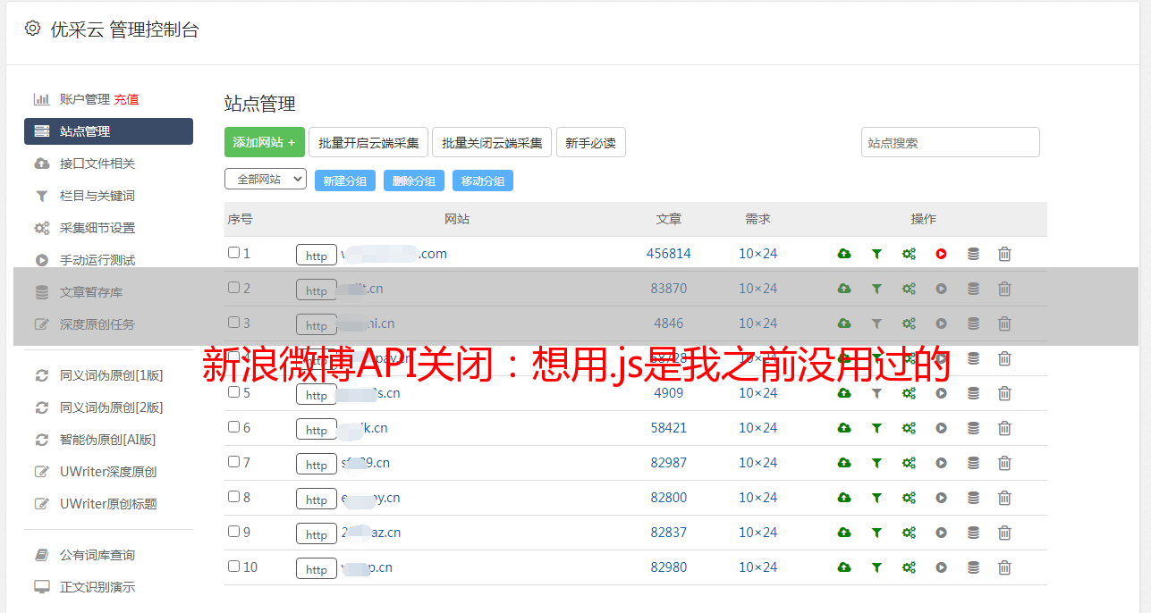Click the trash icon in row 6

coord(1004,428)
